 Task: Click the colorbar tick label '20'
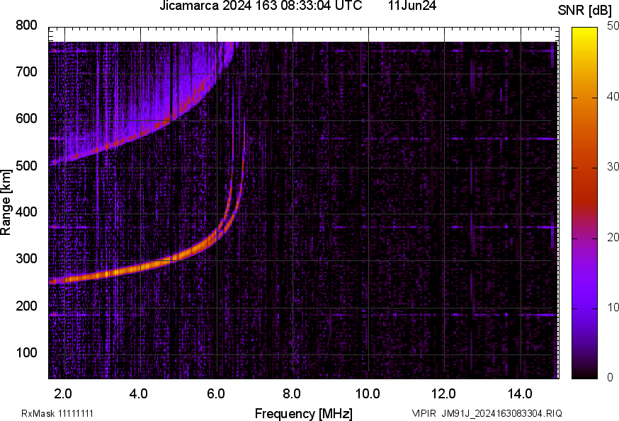[613, 238]
